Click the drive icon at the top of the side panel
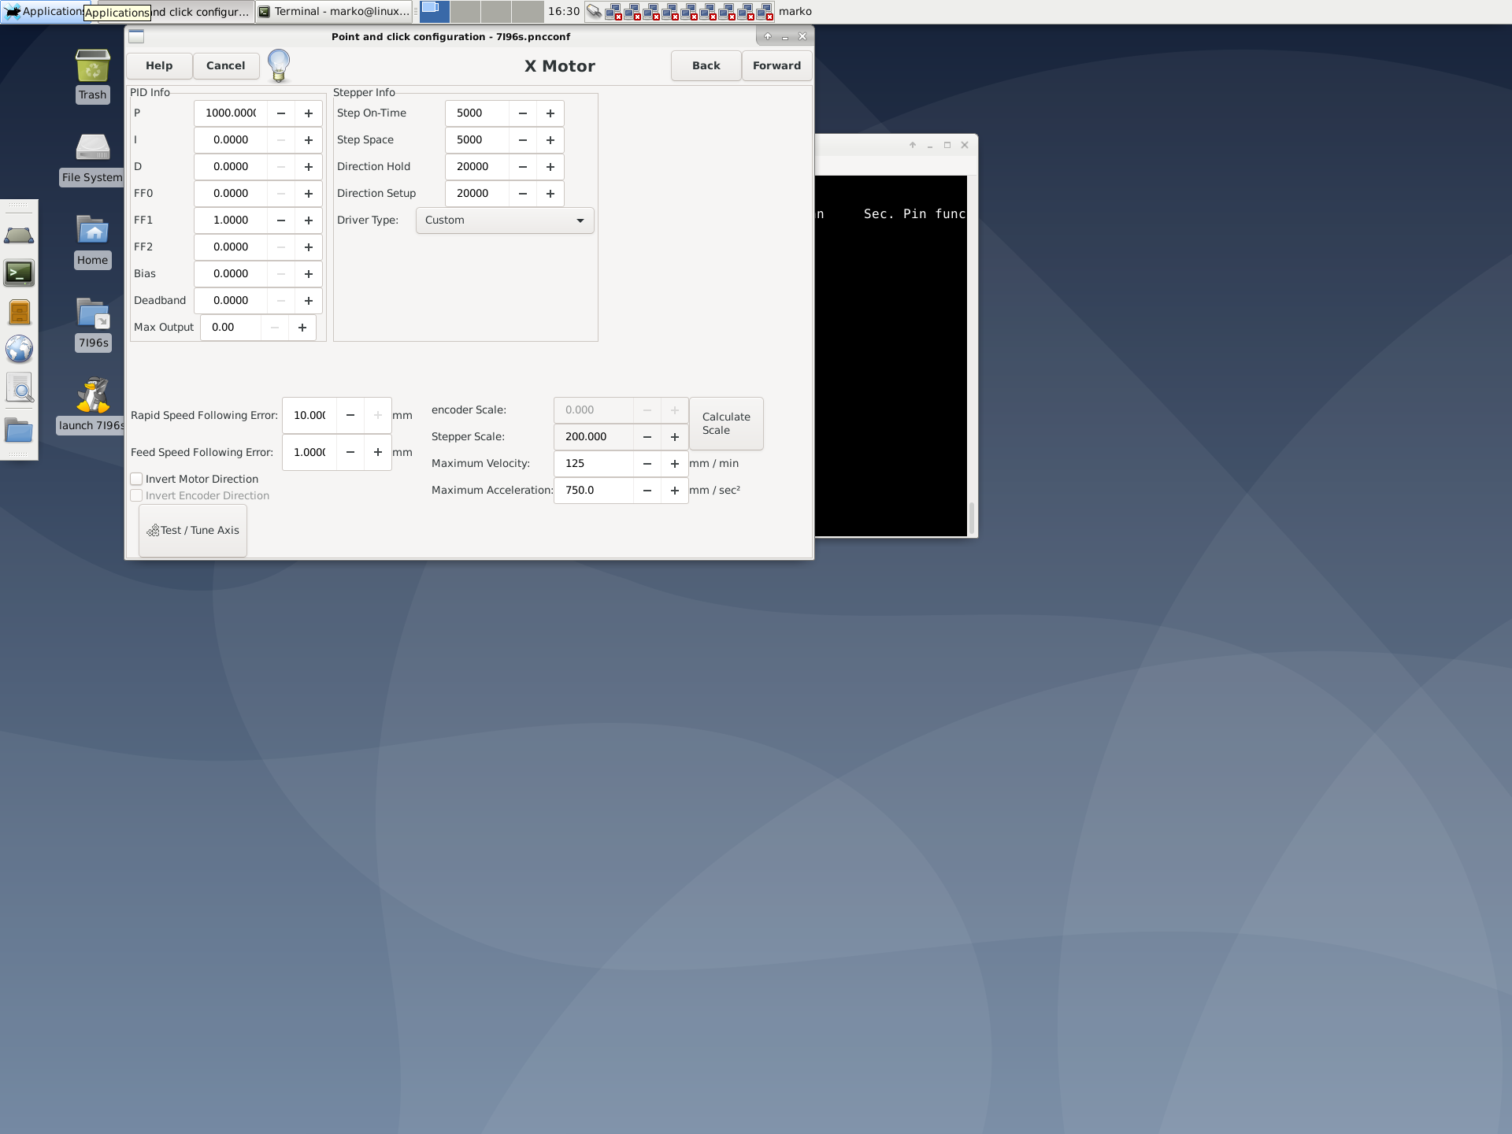This screenshot has width=1512, height=1134. point(19,235)
